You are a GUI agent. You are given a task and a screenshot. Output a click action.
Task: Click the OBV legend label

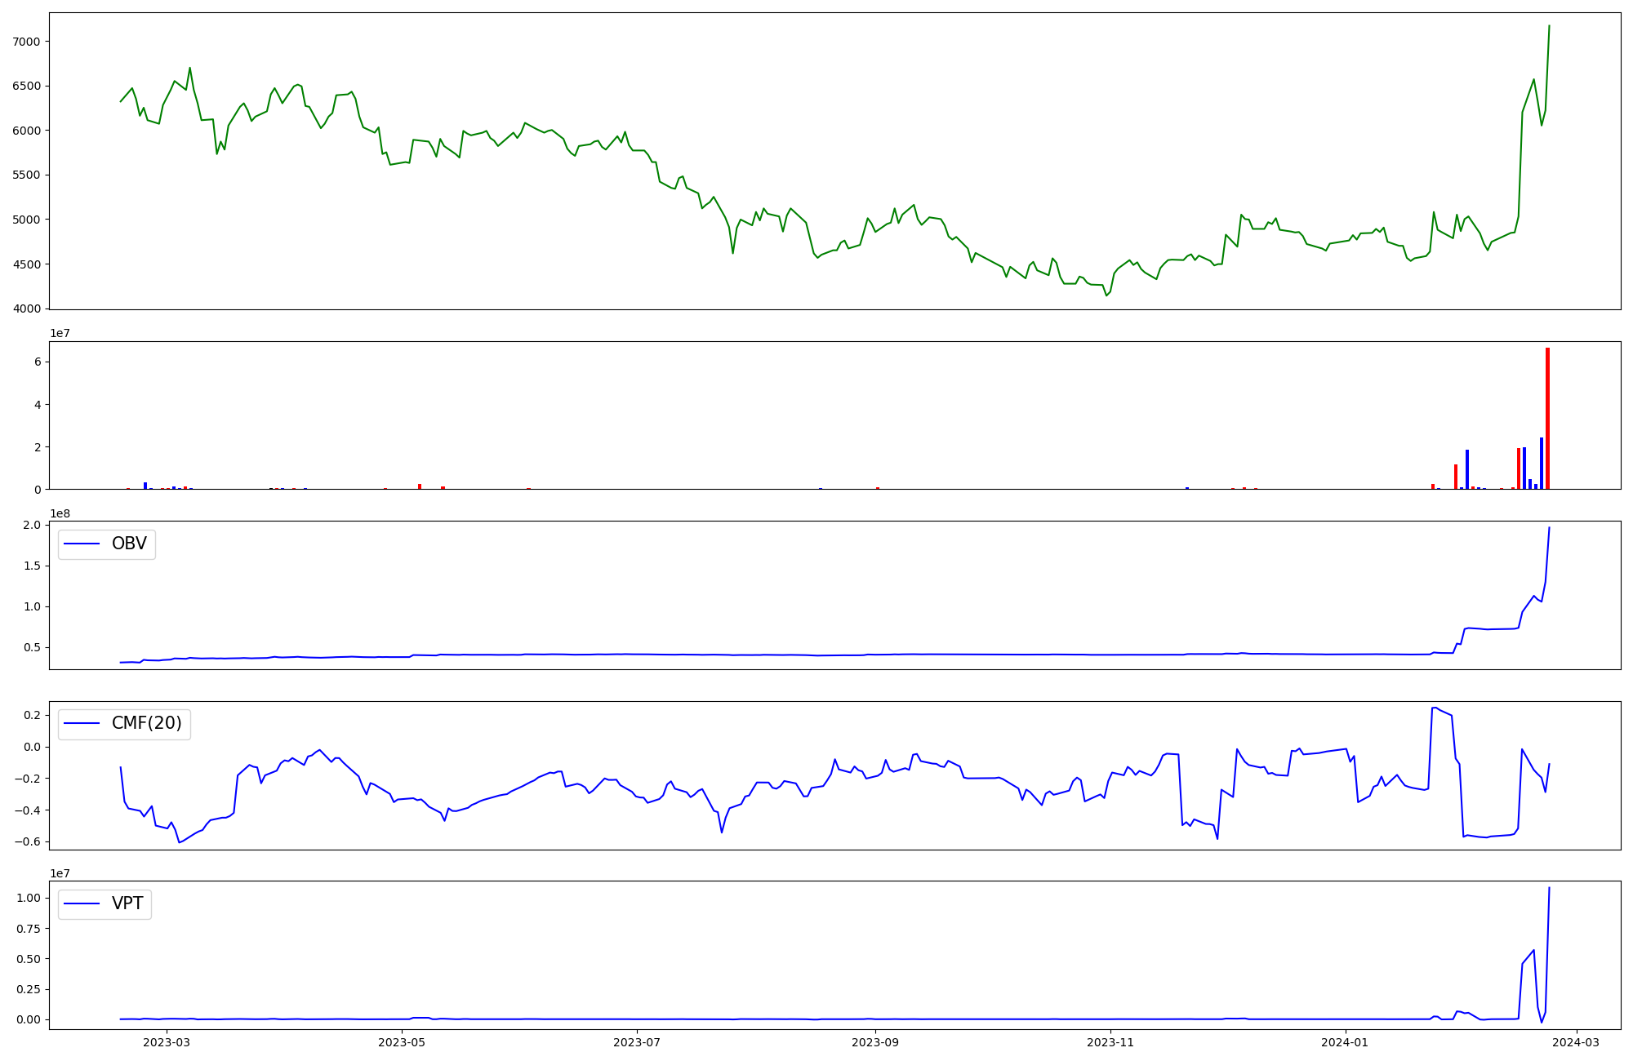pyautogui.click(x=129, y=544)
